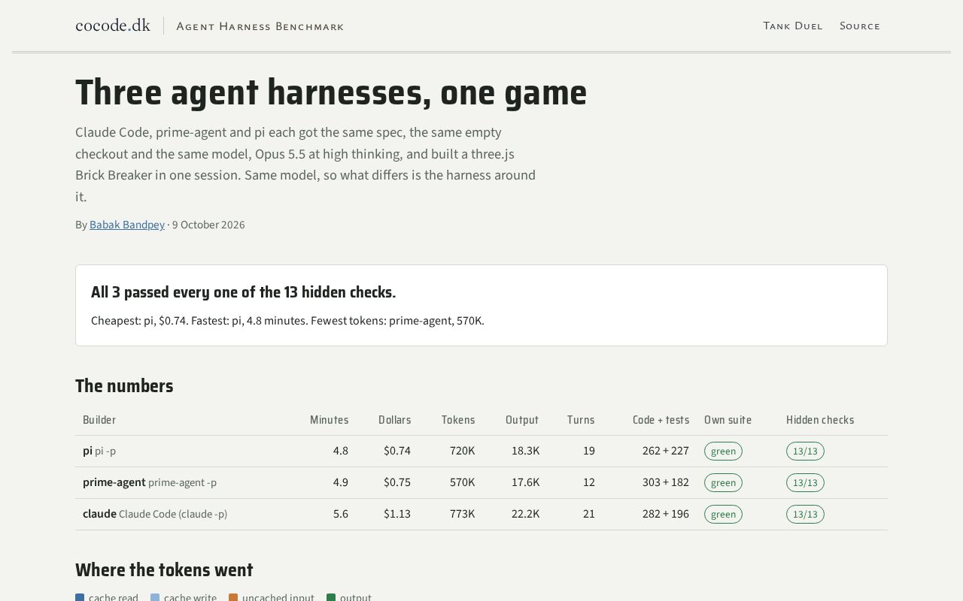Click the green badge in claude row
Screen dimensions: 963x601
[x=723, y=514]
